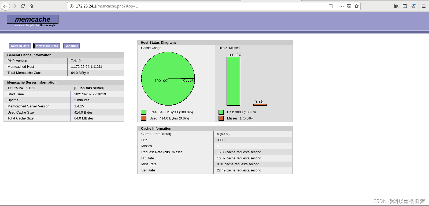Select Start Time value 2021/09/02 22:18:19

click(90, 94)
